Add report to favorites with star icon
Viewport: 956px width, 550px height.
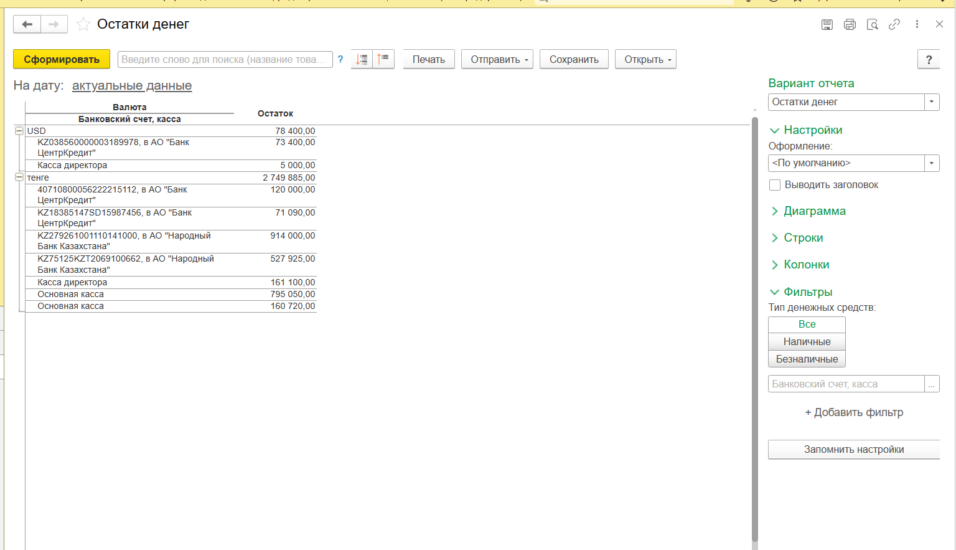(83, 24)
